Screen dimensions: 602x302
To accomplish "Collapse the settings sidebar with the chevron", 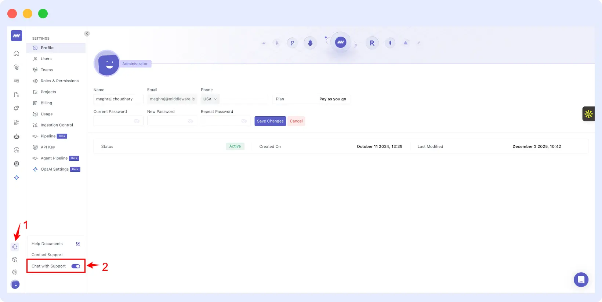I will click(x=87, y=33).
